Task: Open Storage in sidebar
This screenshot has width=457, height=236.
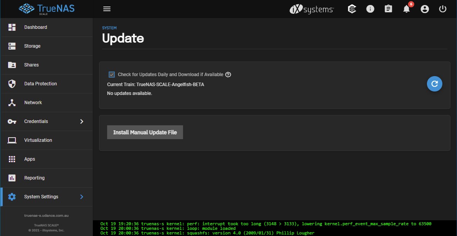Action: 47,46
